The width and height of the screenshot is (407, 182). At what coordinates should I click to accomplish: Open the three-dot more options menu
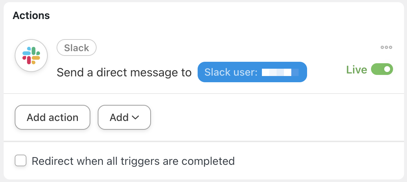(386, 48)
